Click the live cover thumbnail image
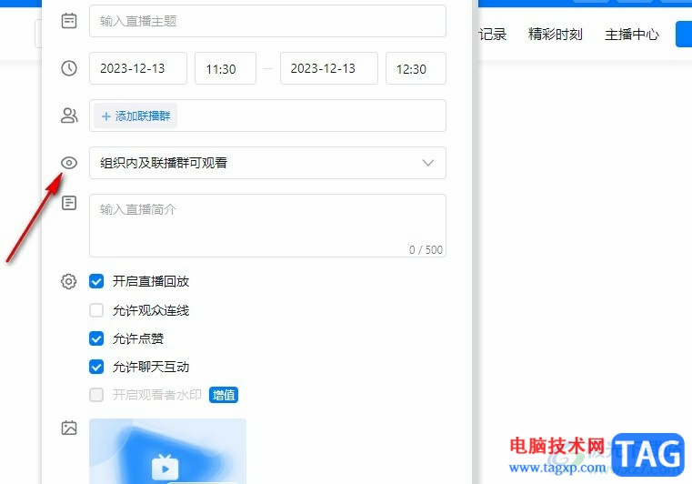The width and height of the screenshot is (692, 484). 167,451
